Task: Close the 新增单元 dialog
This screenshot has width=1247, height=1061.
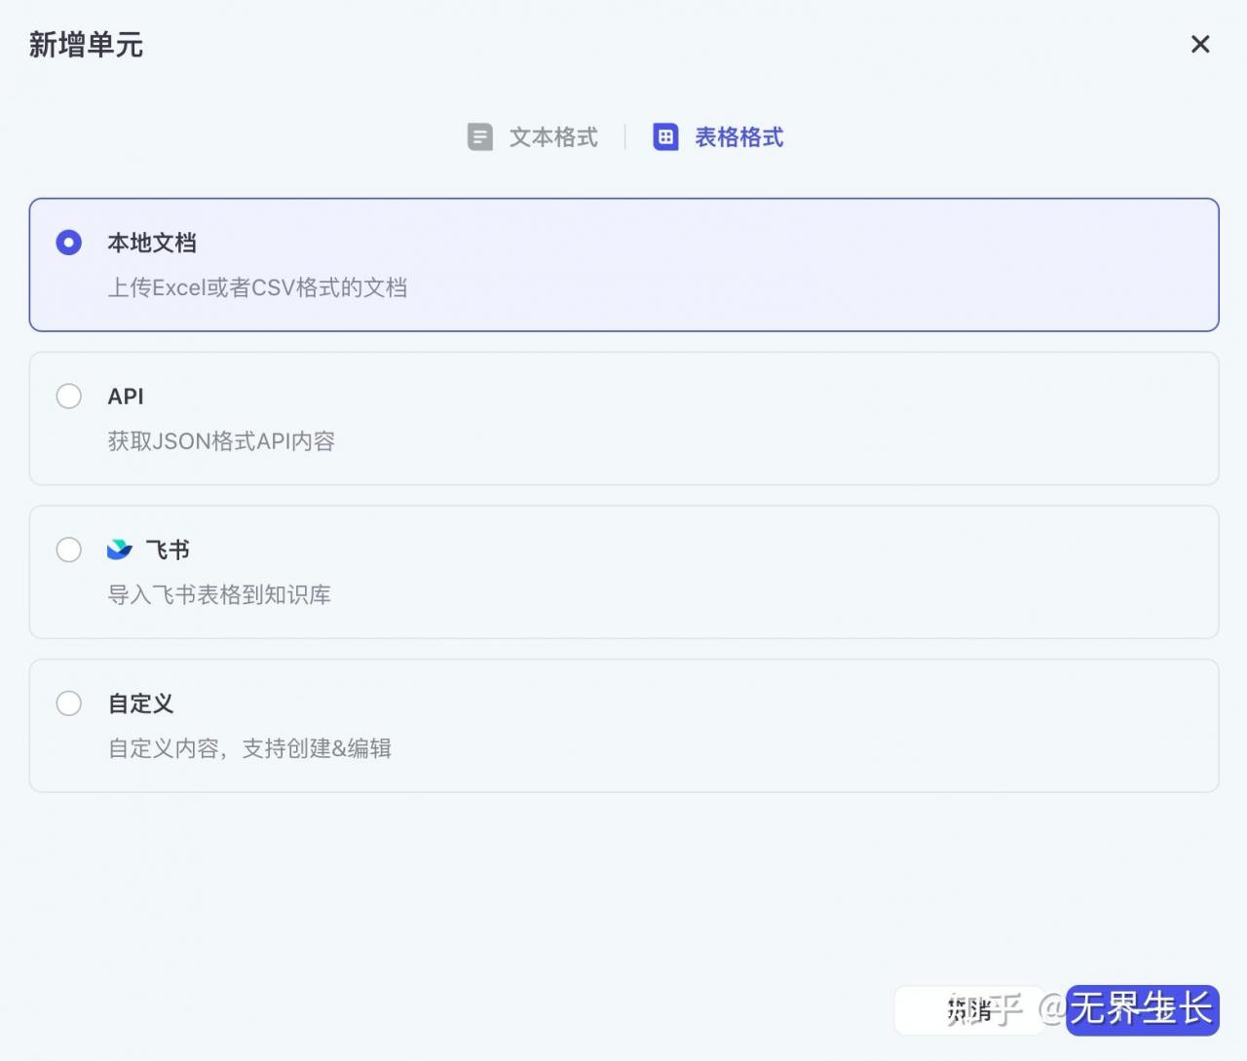Action: click(1200, 44)
